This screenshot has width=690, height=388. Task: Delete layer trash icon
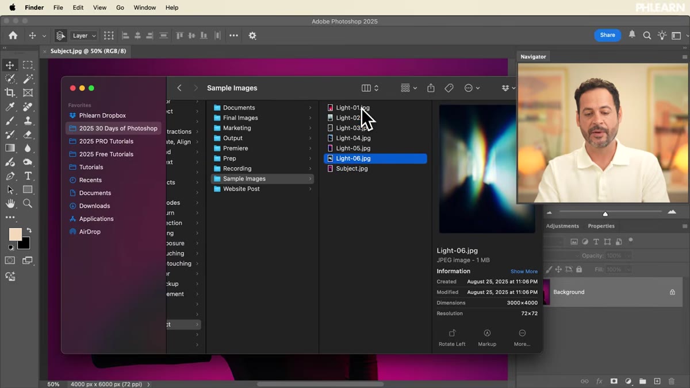coord(672,381)
